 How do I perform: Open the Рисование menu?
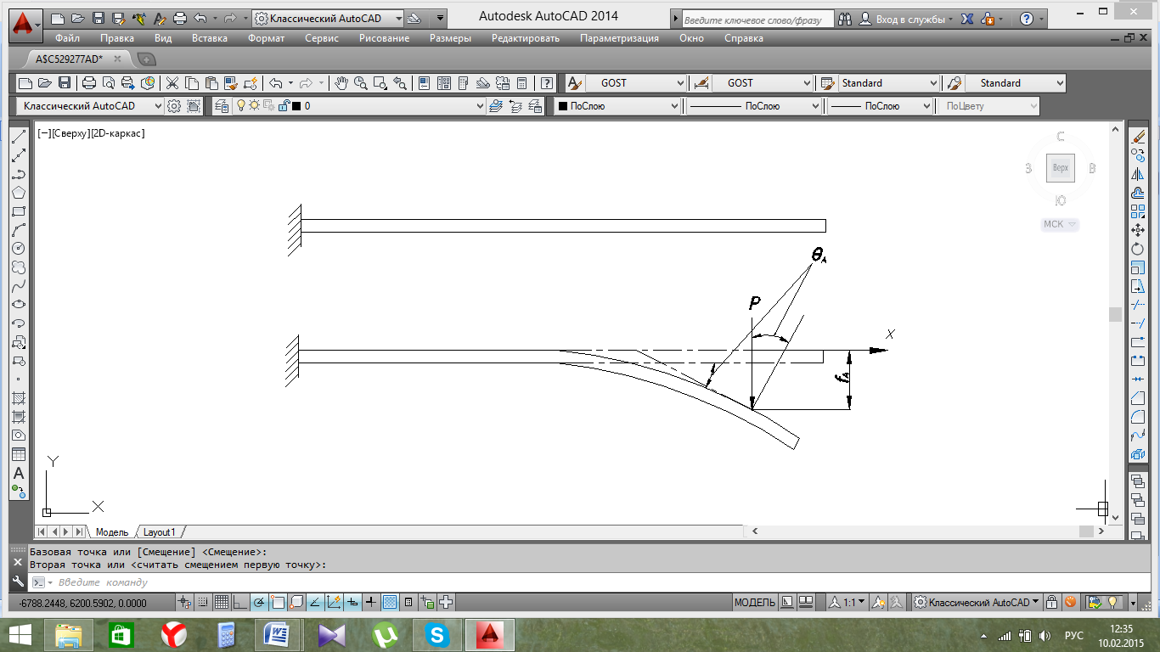[384, 38]
